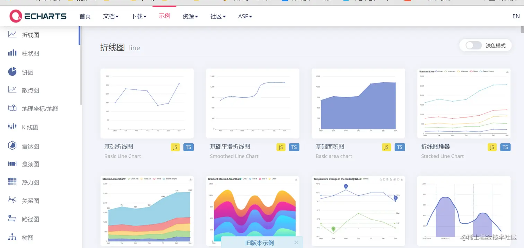Image resolution: width=524 pixels, height=248 pixels.
Task: Go to 首页 home page
Action: point(85,16)
